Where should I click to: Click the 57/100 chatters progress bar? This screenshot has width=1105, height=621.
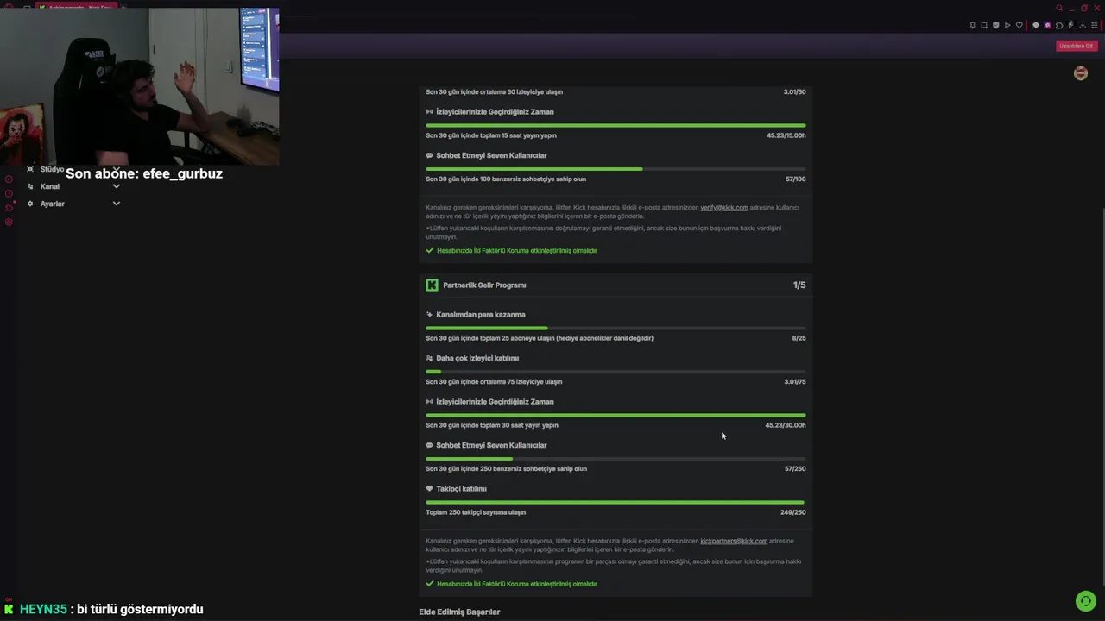(616, 169)
